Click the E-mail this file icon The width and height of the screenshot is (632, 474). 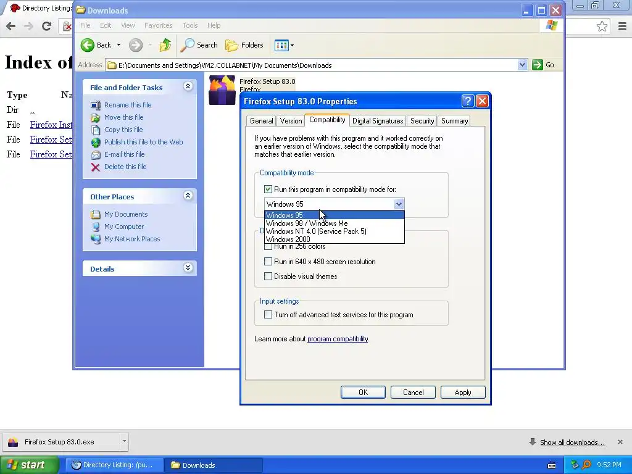coord(96,155)
